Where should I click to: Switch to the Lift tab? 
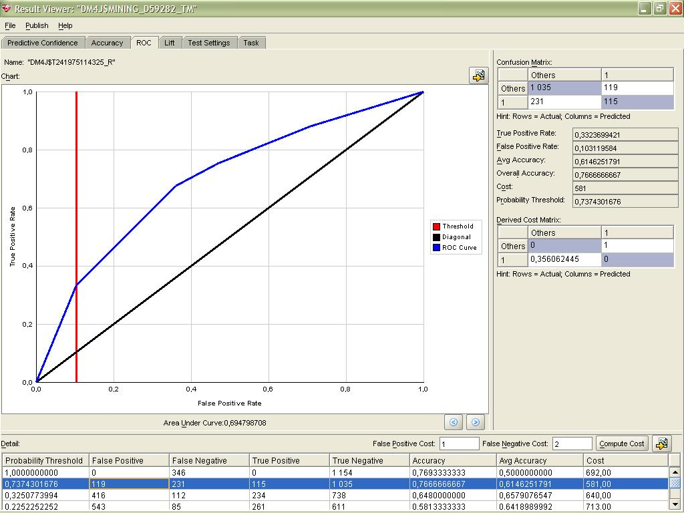tap(169, 43)
